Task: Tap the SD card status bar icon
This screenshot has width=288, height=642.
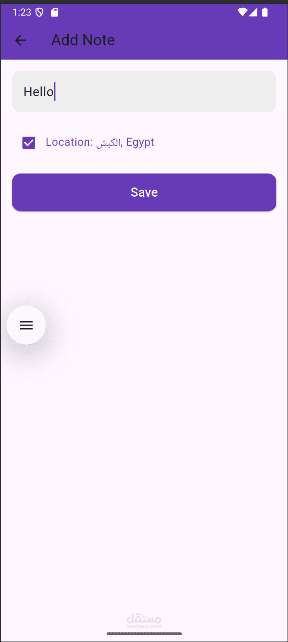Action: pos(55,13)
